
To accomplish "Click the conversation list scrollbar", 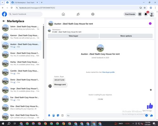I will click(44, 42).
